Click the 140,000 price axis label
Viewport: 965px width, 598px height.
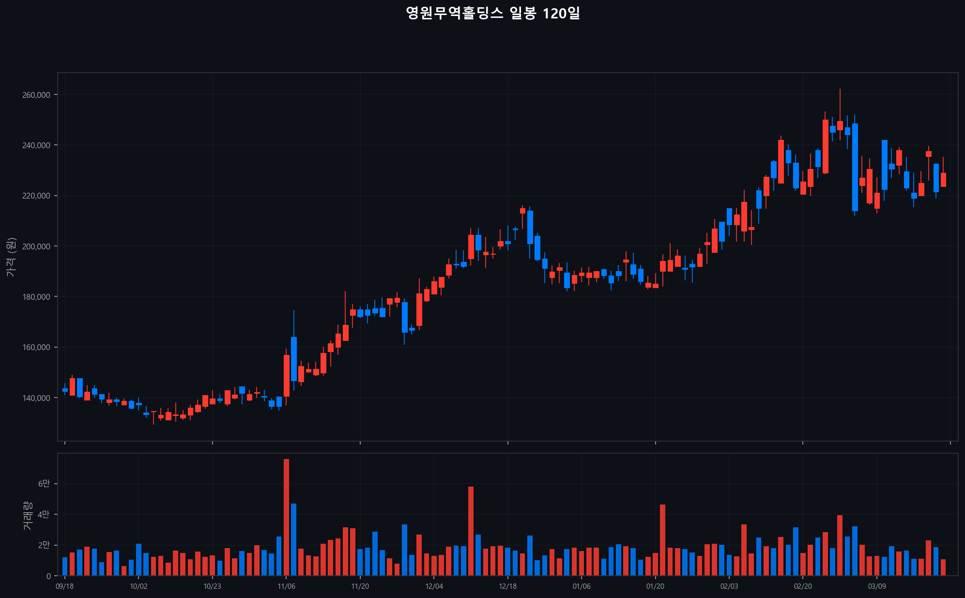click(x=36, y=398)
